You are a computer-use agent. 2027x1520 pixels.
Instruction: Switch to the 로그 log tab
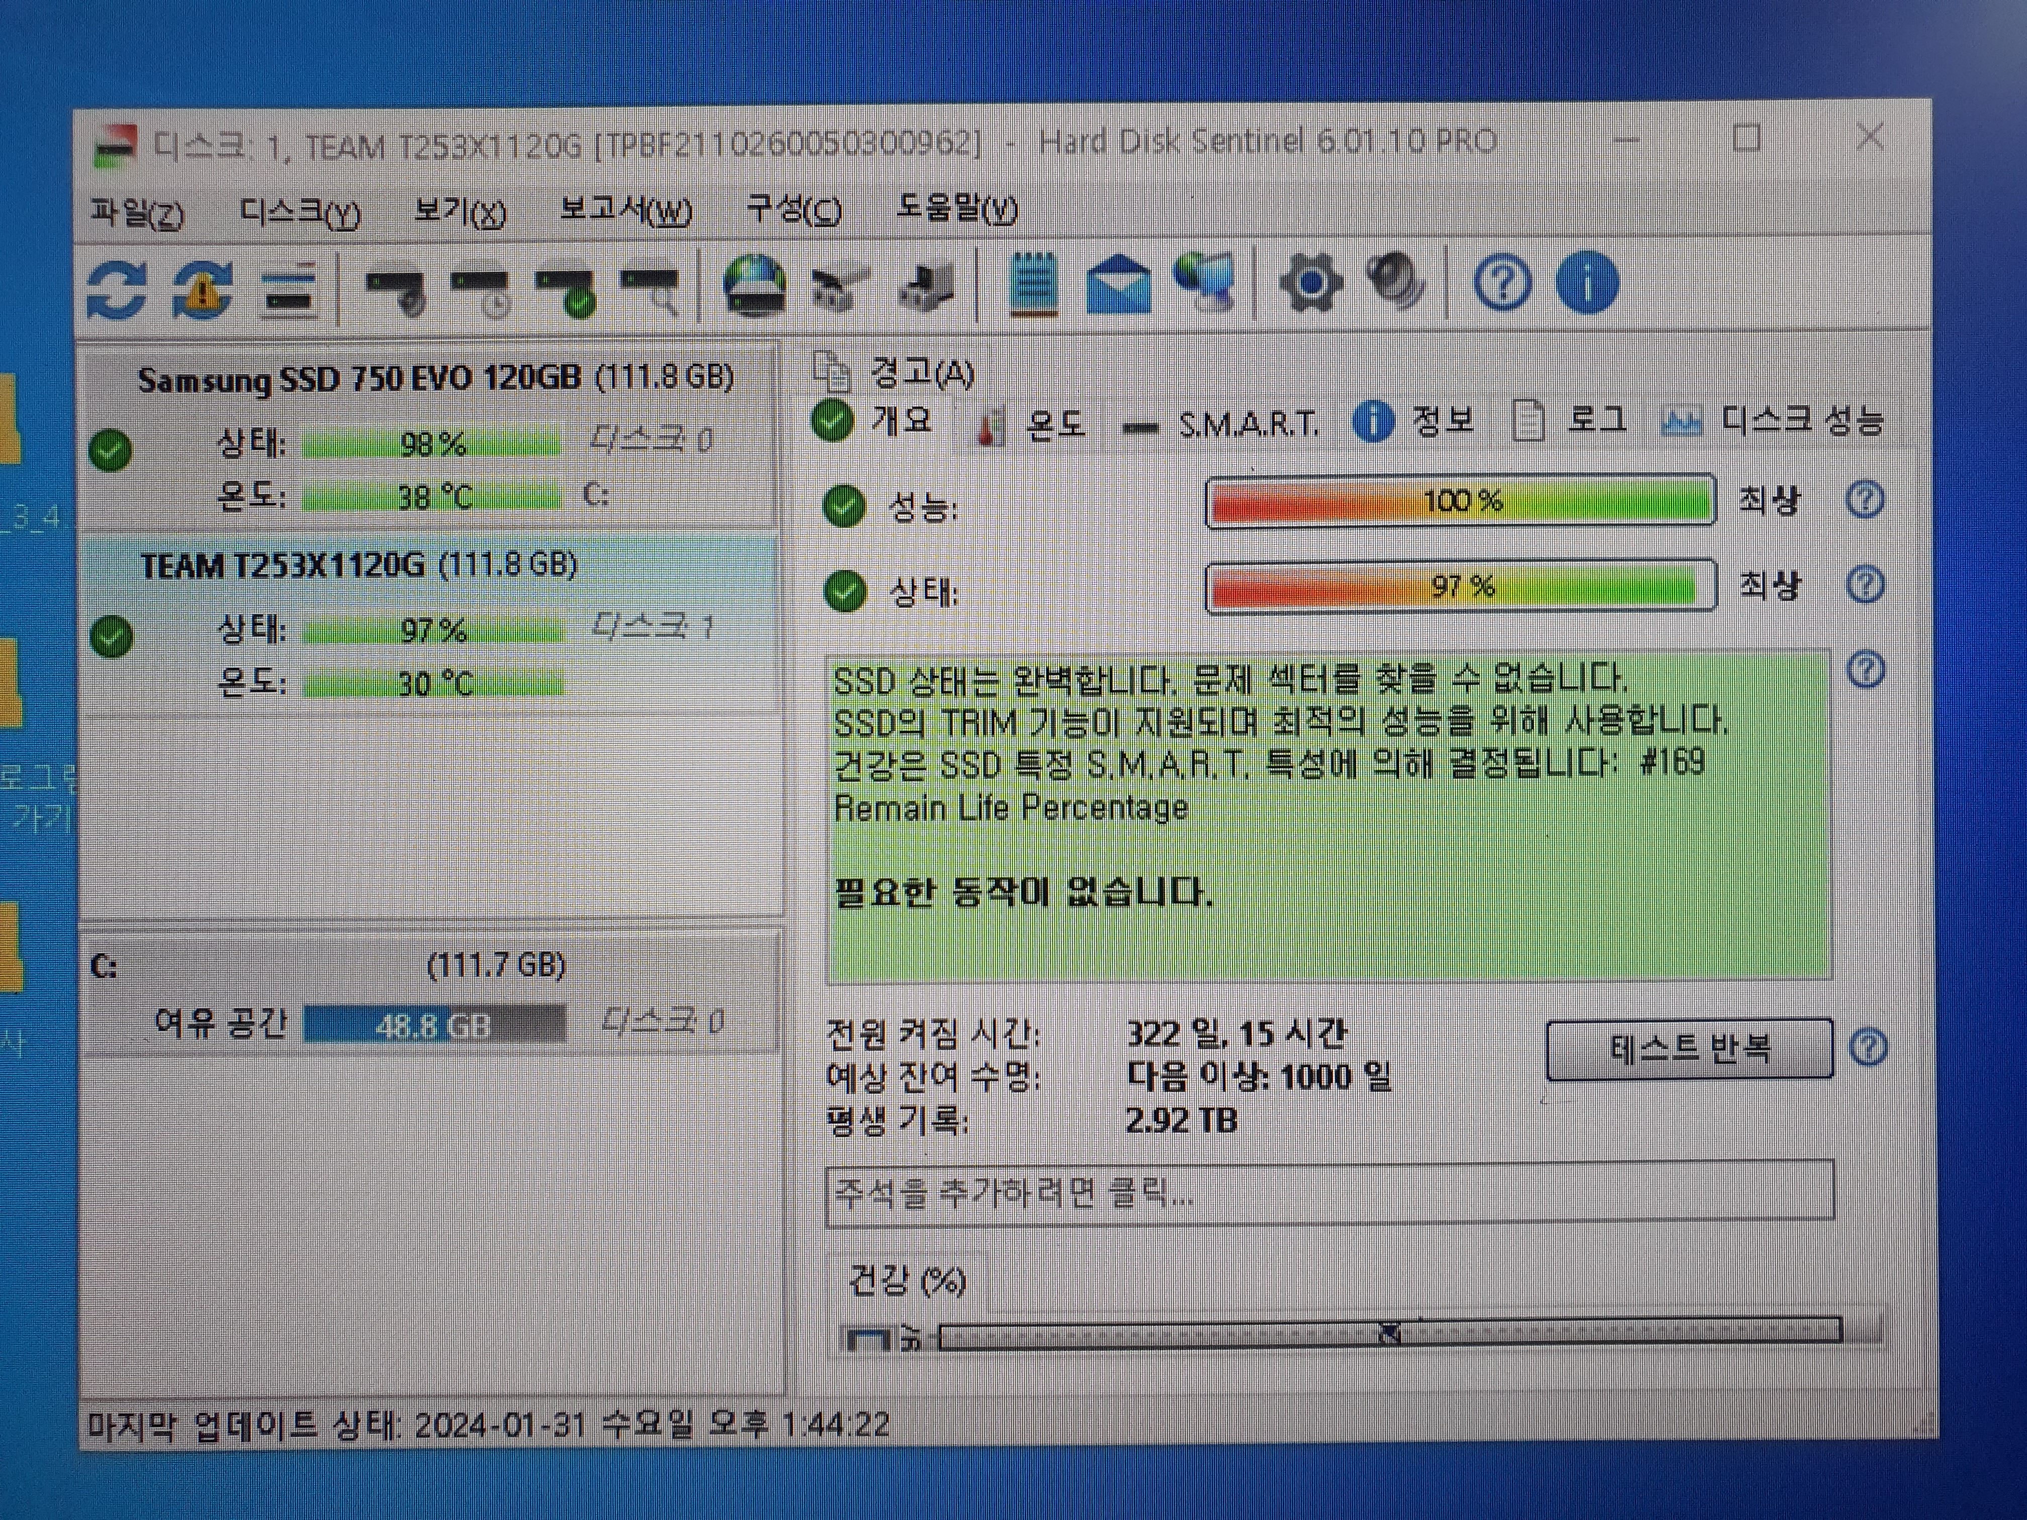tap(1570, 421)
